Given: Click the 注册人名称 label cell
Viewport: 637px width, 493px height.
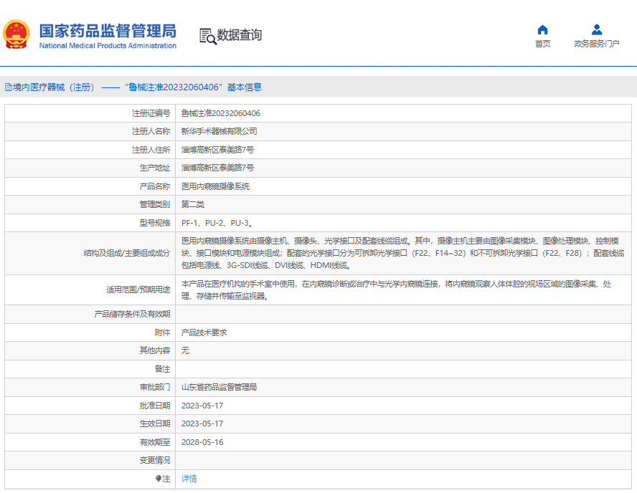Looking at the screenshot, I should coord(90,131).
